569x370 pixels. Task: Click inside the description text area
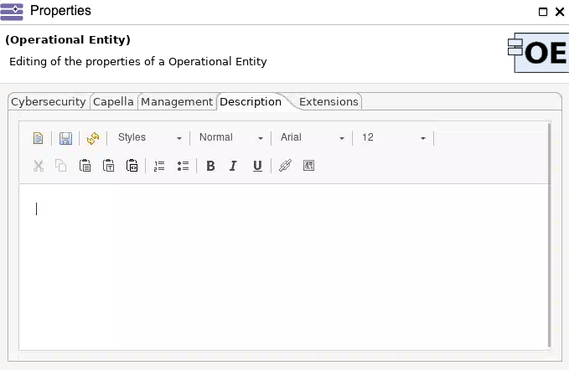point(285,267)
